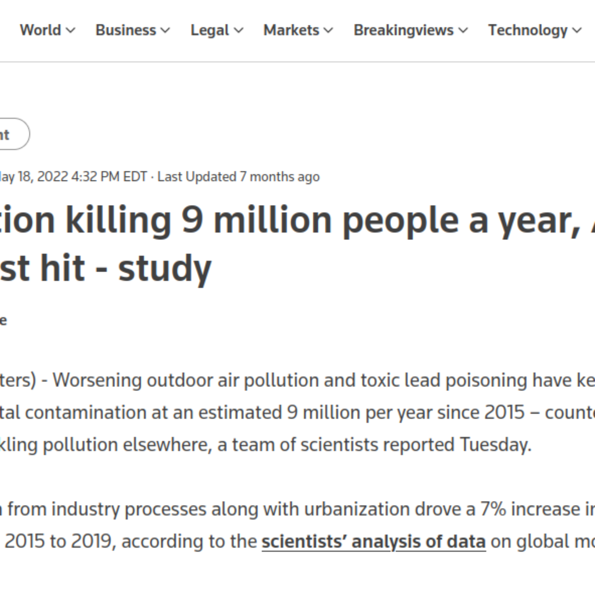This screenshot has height=595, width=595.
Task: Follow the scientists' analysis of data link
Action: click(x=374, y=542)
